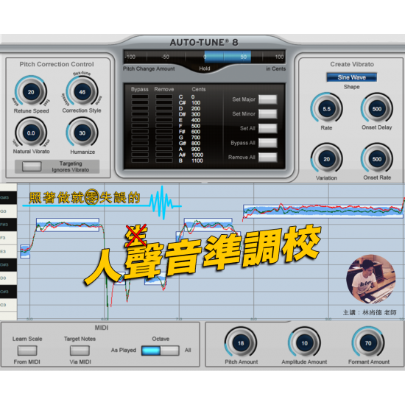Click the Set All button
This screenshot has width=405, height=405.
pos(267,128)
